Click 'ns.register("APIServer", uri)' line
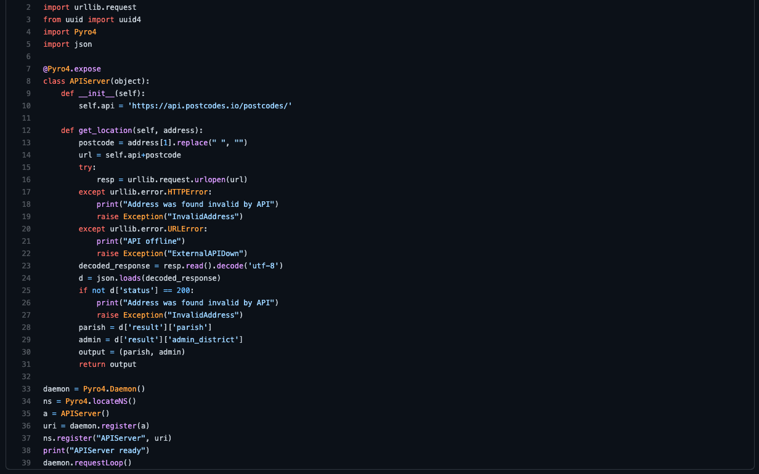This screenshot has height=474, width=759. 108,438
